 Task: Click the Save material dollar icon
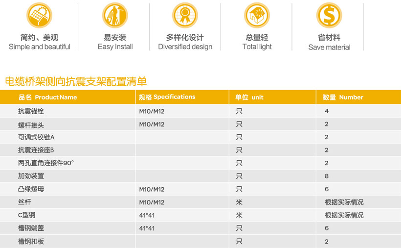tap(329, 15)
